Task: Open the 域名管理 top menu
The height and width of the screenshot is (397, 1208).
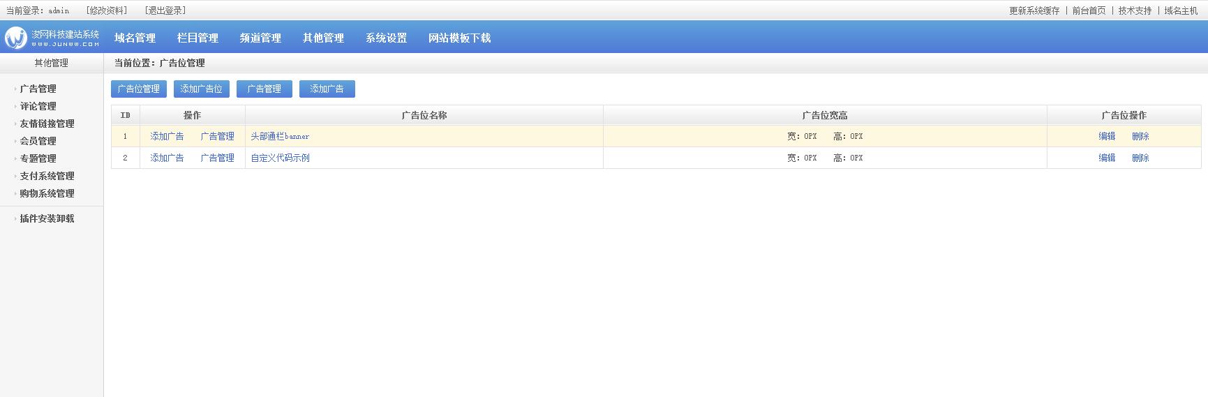Action: point(135,38)
